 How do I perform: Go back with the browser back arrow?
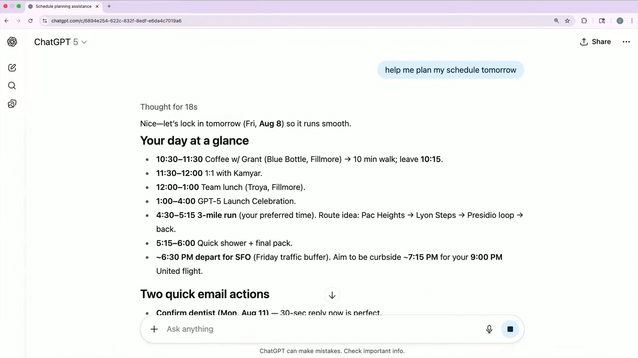[x=6, y=21]
